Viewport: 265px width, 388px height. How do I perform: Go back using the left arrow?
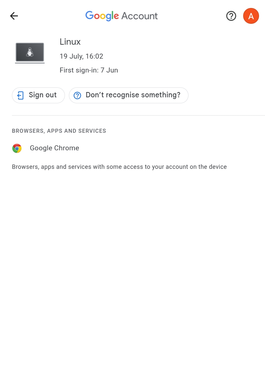[14, 16]
